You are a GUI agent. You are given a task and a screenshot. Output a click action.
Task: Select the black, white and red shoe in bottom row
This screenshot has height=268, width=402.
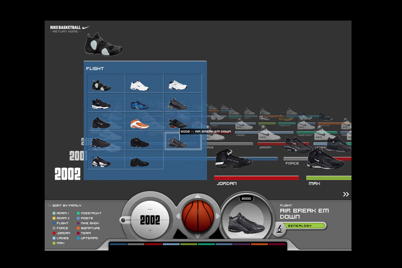[101, 162]
